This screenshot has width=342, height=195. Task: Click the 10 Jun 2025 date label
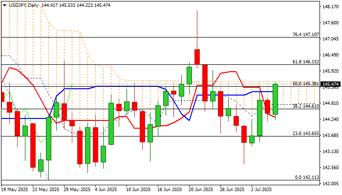point(138,190)
